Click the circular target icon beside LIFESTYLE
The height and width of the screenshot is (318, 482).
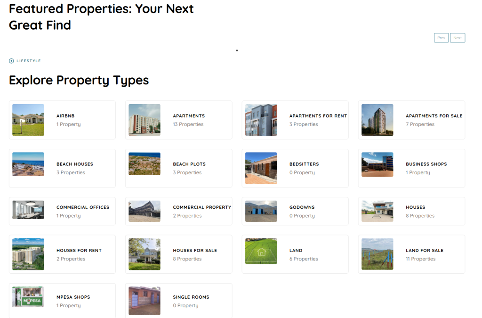pyautogui.click(x=11, y=60)
